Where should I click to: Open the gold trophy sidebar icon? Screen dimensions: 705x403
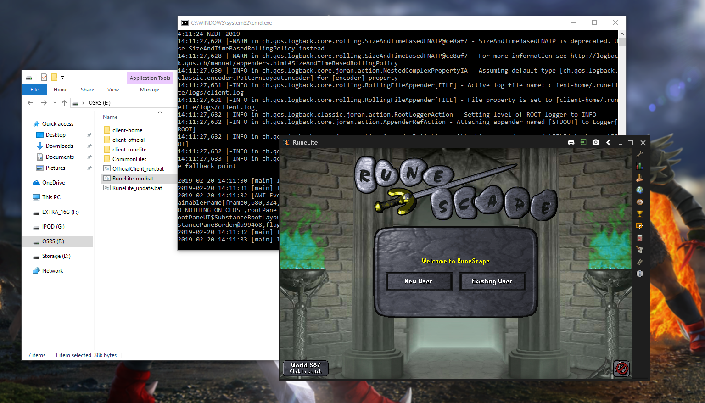coord(639,214)
